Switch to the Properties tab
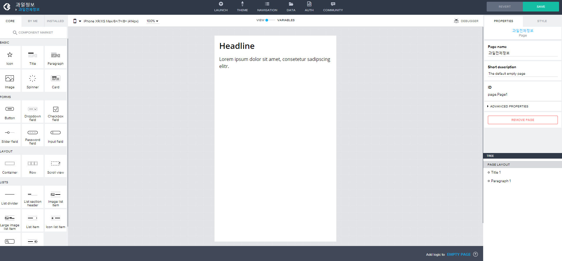The height and width of the screenshot is (261, 562). (503, 21)
